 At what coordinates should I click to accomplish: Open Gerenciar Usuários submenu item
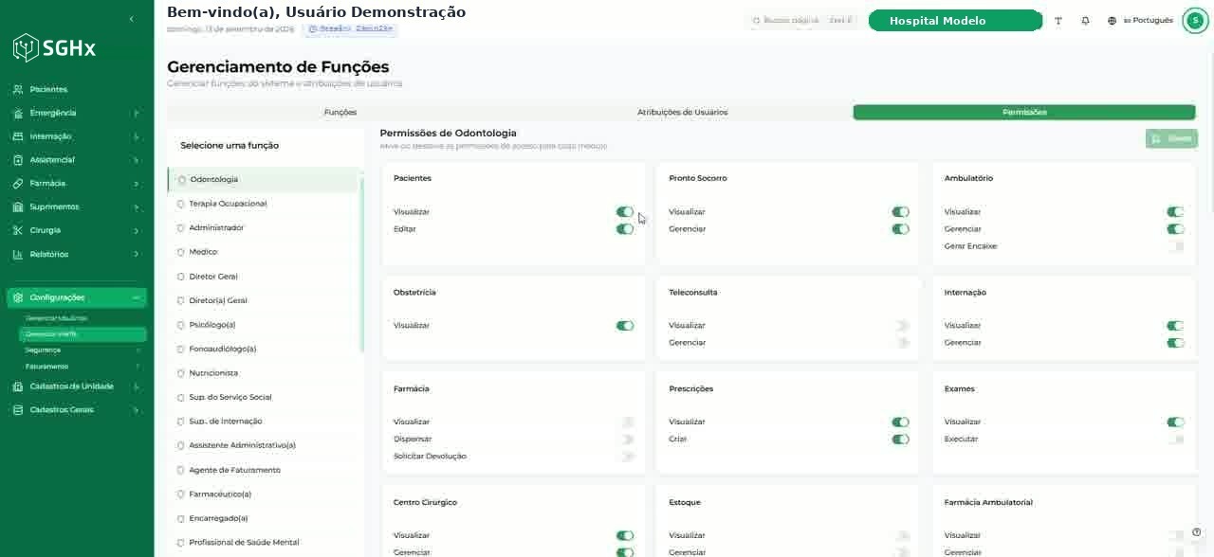tap(57, 318)
